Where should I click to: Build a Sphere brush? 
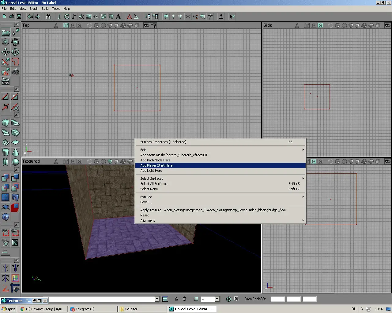tap(15, 162)
